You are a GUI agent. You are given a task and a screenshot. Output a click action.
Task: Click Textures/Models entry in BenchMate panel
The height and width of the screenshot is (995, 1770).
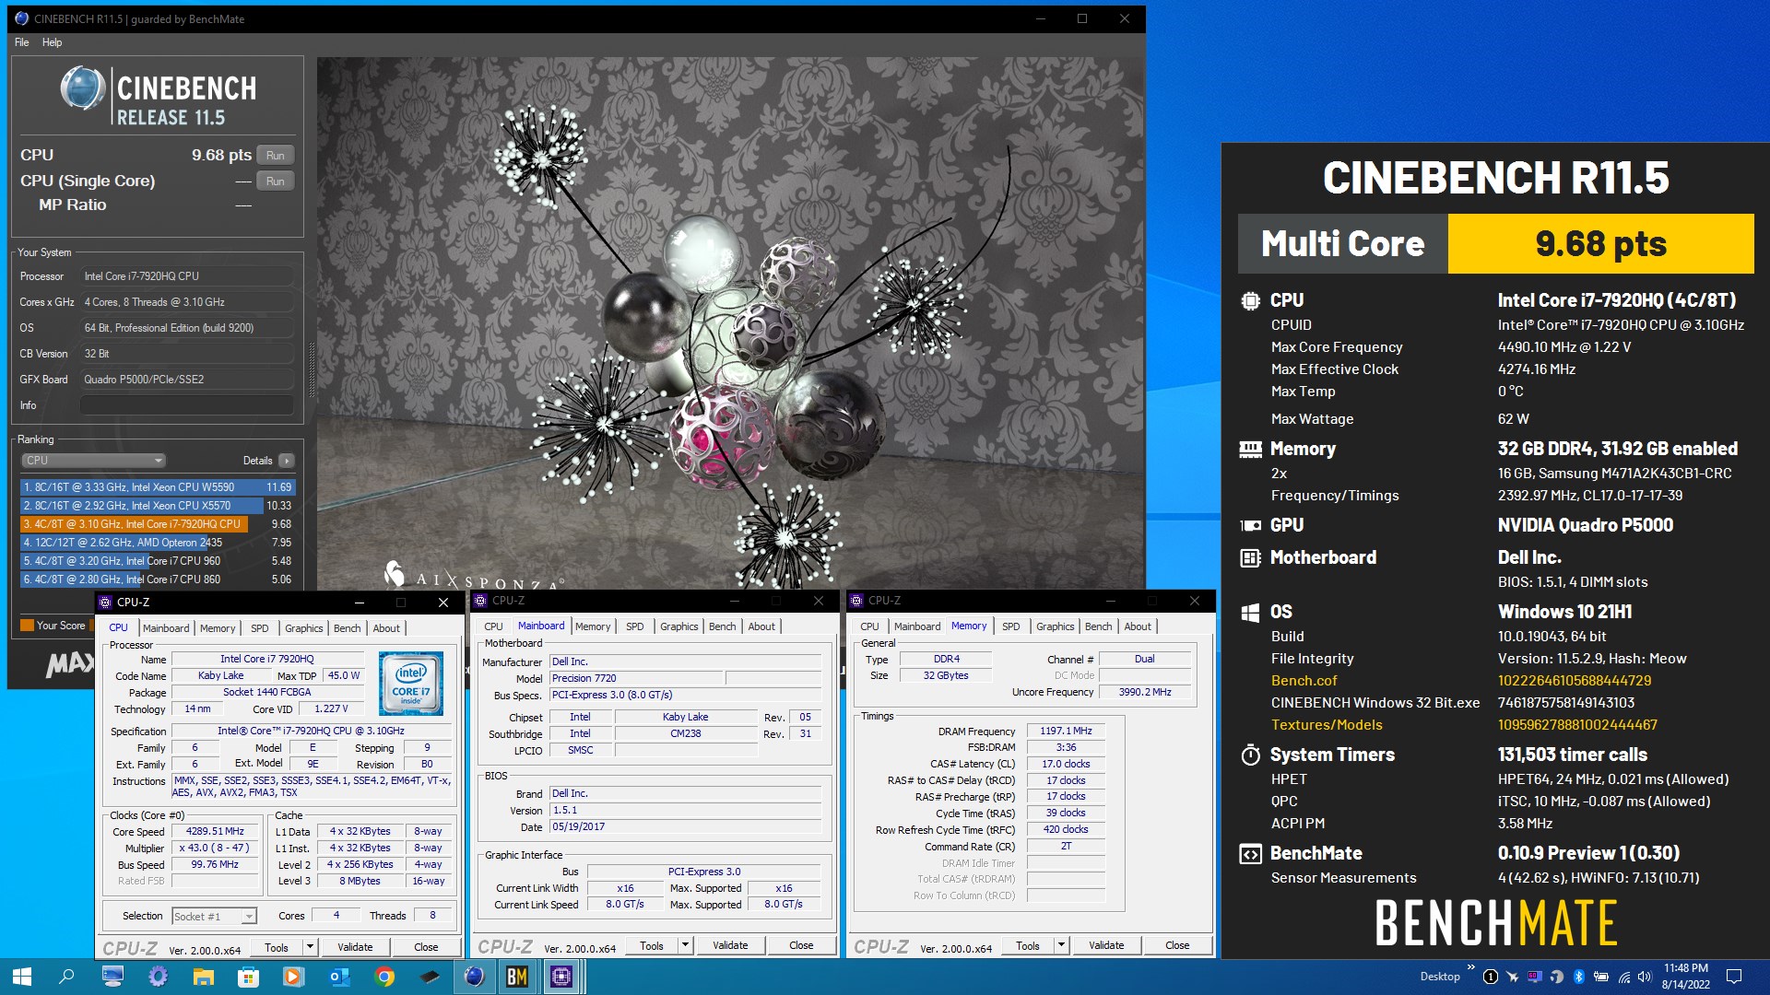click(x=1327, y=725)
